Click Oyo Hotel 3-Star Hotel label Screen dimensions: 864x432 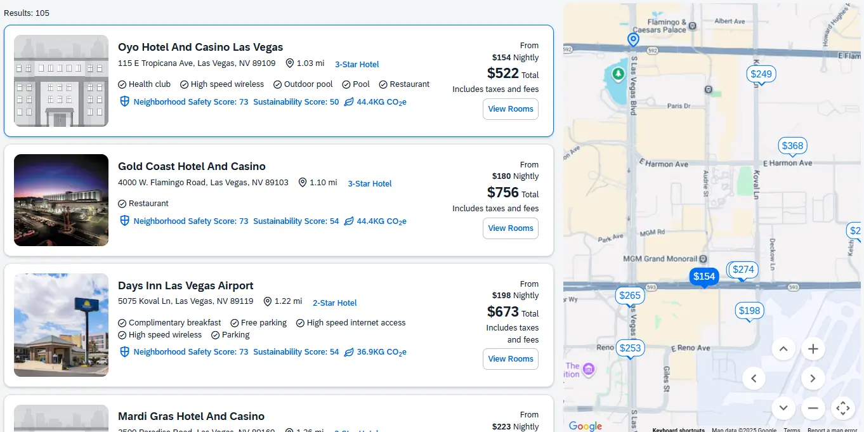(x=357, y=64)
